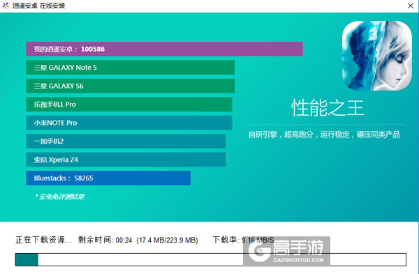The width and height of the screenshot is (419, 274).
Task: Click the download progress bar
Action: coord(211,259)
